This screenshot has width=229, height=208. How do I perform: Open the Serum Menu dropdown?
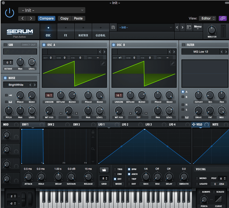(197, 27)
